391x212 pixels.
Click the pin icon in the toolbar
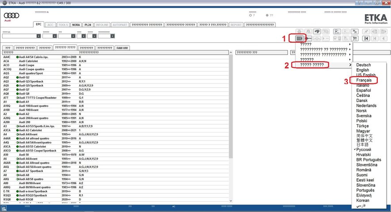(x=366, y=32)
